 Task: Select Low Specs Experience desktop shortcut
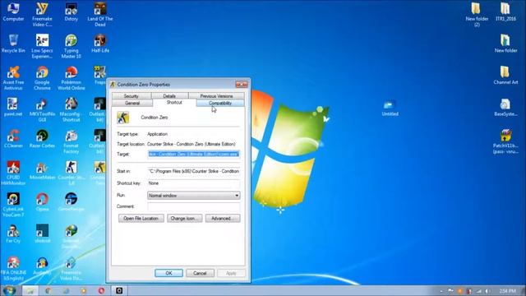pyautogui.click(x=42, y=46)
